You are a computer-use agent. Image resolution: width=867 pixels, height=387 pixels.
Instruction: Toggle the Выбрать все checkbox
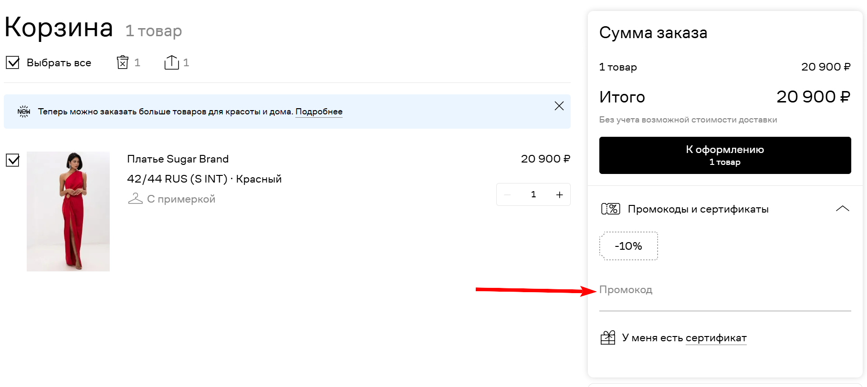click(12, 62)
